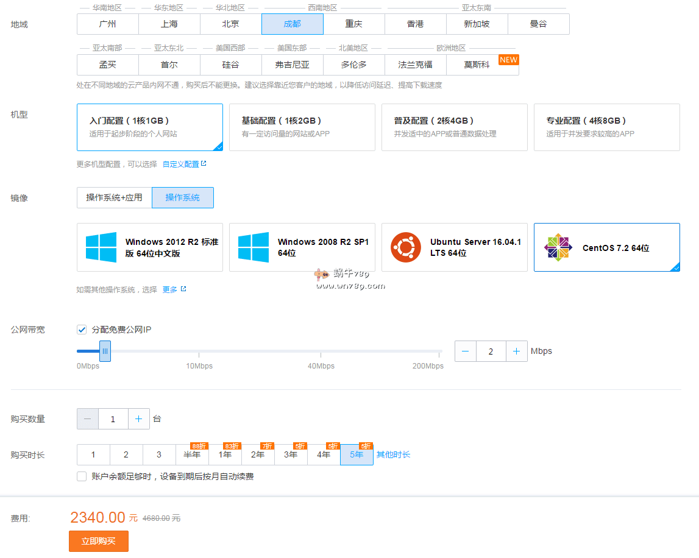Click the Windows 2008 R2 SP1 logo
Viewport: 699px width, 558px height.
254,247
